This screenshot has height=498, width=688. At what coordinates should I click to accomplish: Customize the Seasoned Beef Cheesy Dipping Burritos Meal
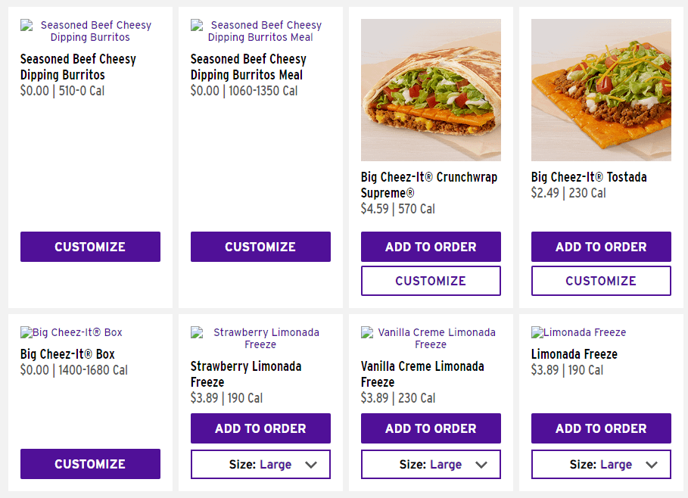click(x=260, y=247)
